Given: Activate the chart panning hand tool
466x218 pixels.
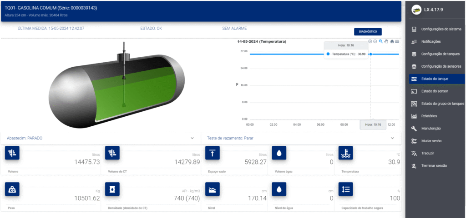Looking at the screenshot, I should pyautogui.click(x=386, y=41).
